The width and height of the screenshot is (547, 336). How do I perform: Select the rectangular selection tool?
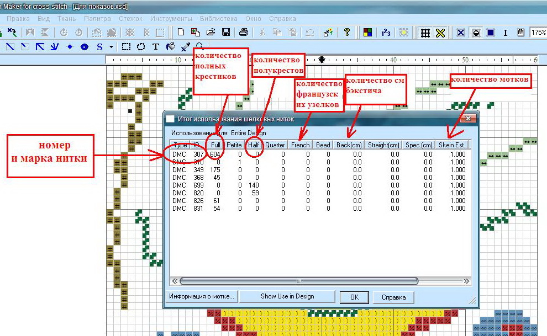click(127, 47)
